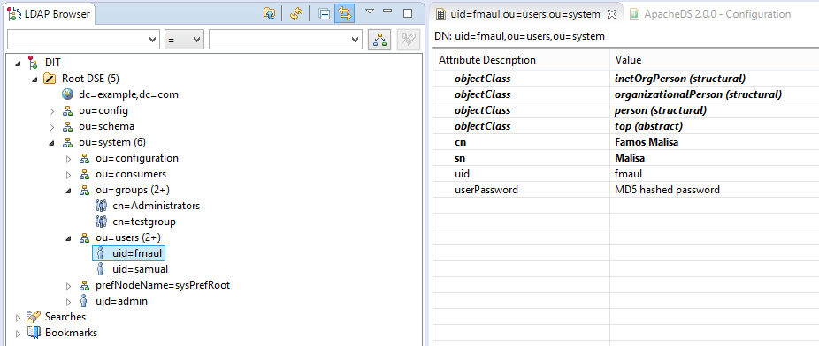This screenshot has height=346, width=819.
Task: Expand the uid=admin node
Action: tap(68, 302)
